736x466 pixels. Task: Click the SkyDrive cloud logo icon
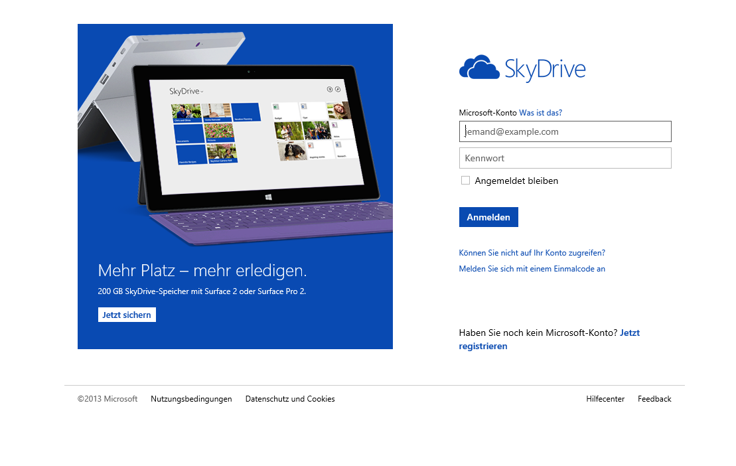pyautogui.click(x=479, y=67)
